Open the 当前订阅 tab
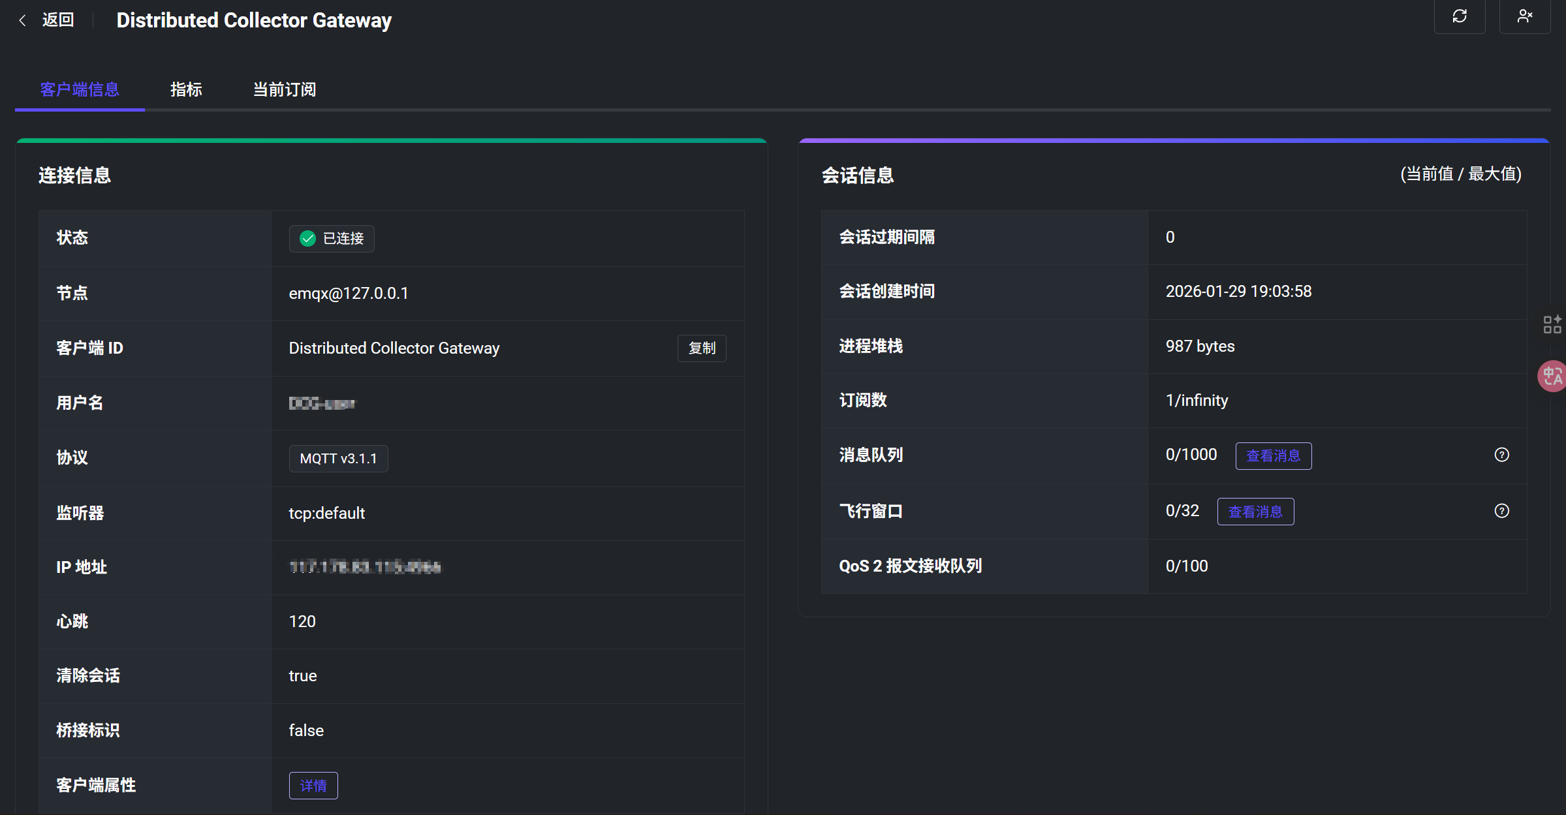This screenshot has height=815, width=1566. pos(285,89)
